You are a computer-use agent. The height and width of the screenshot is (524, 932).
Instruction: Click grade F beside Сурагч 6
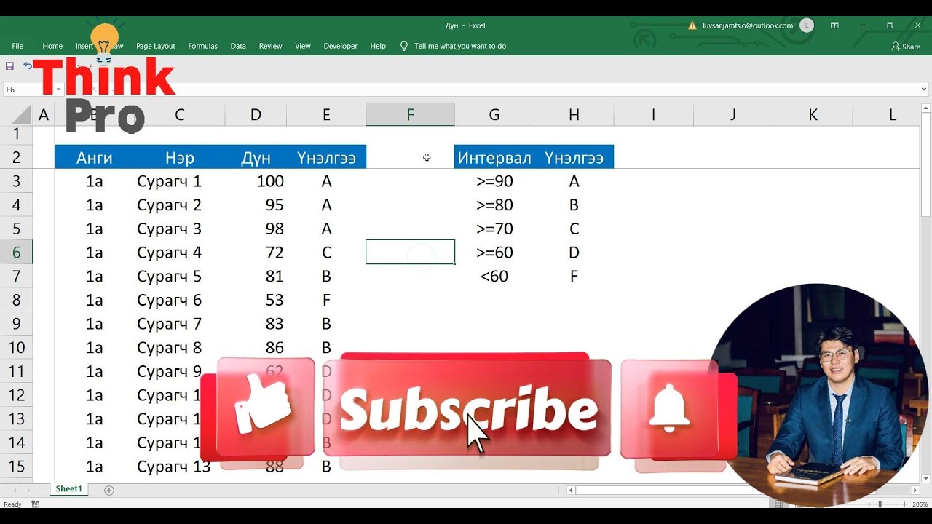(x=326, y=300)
